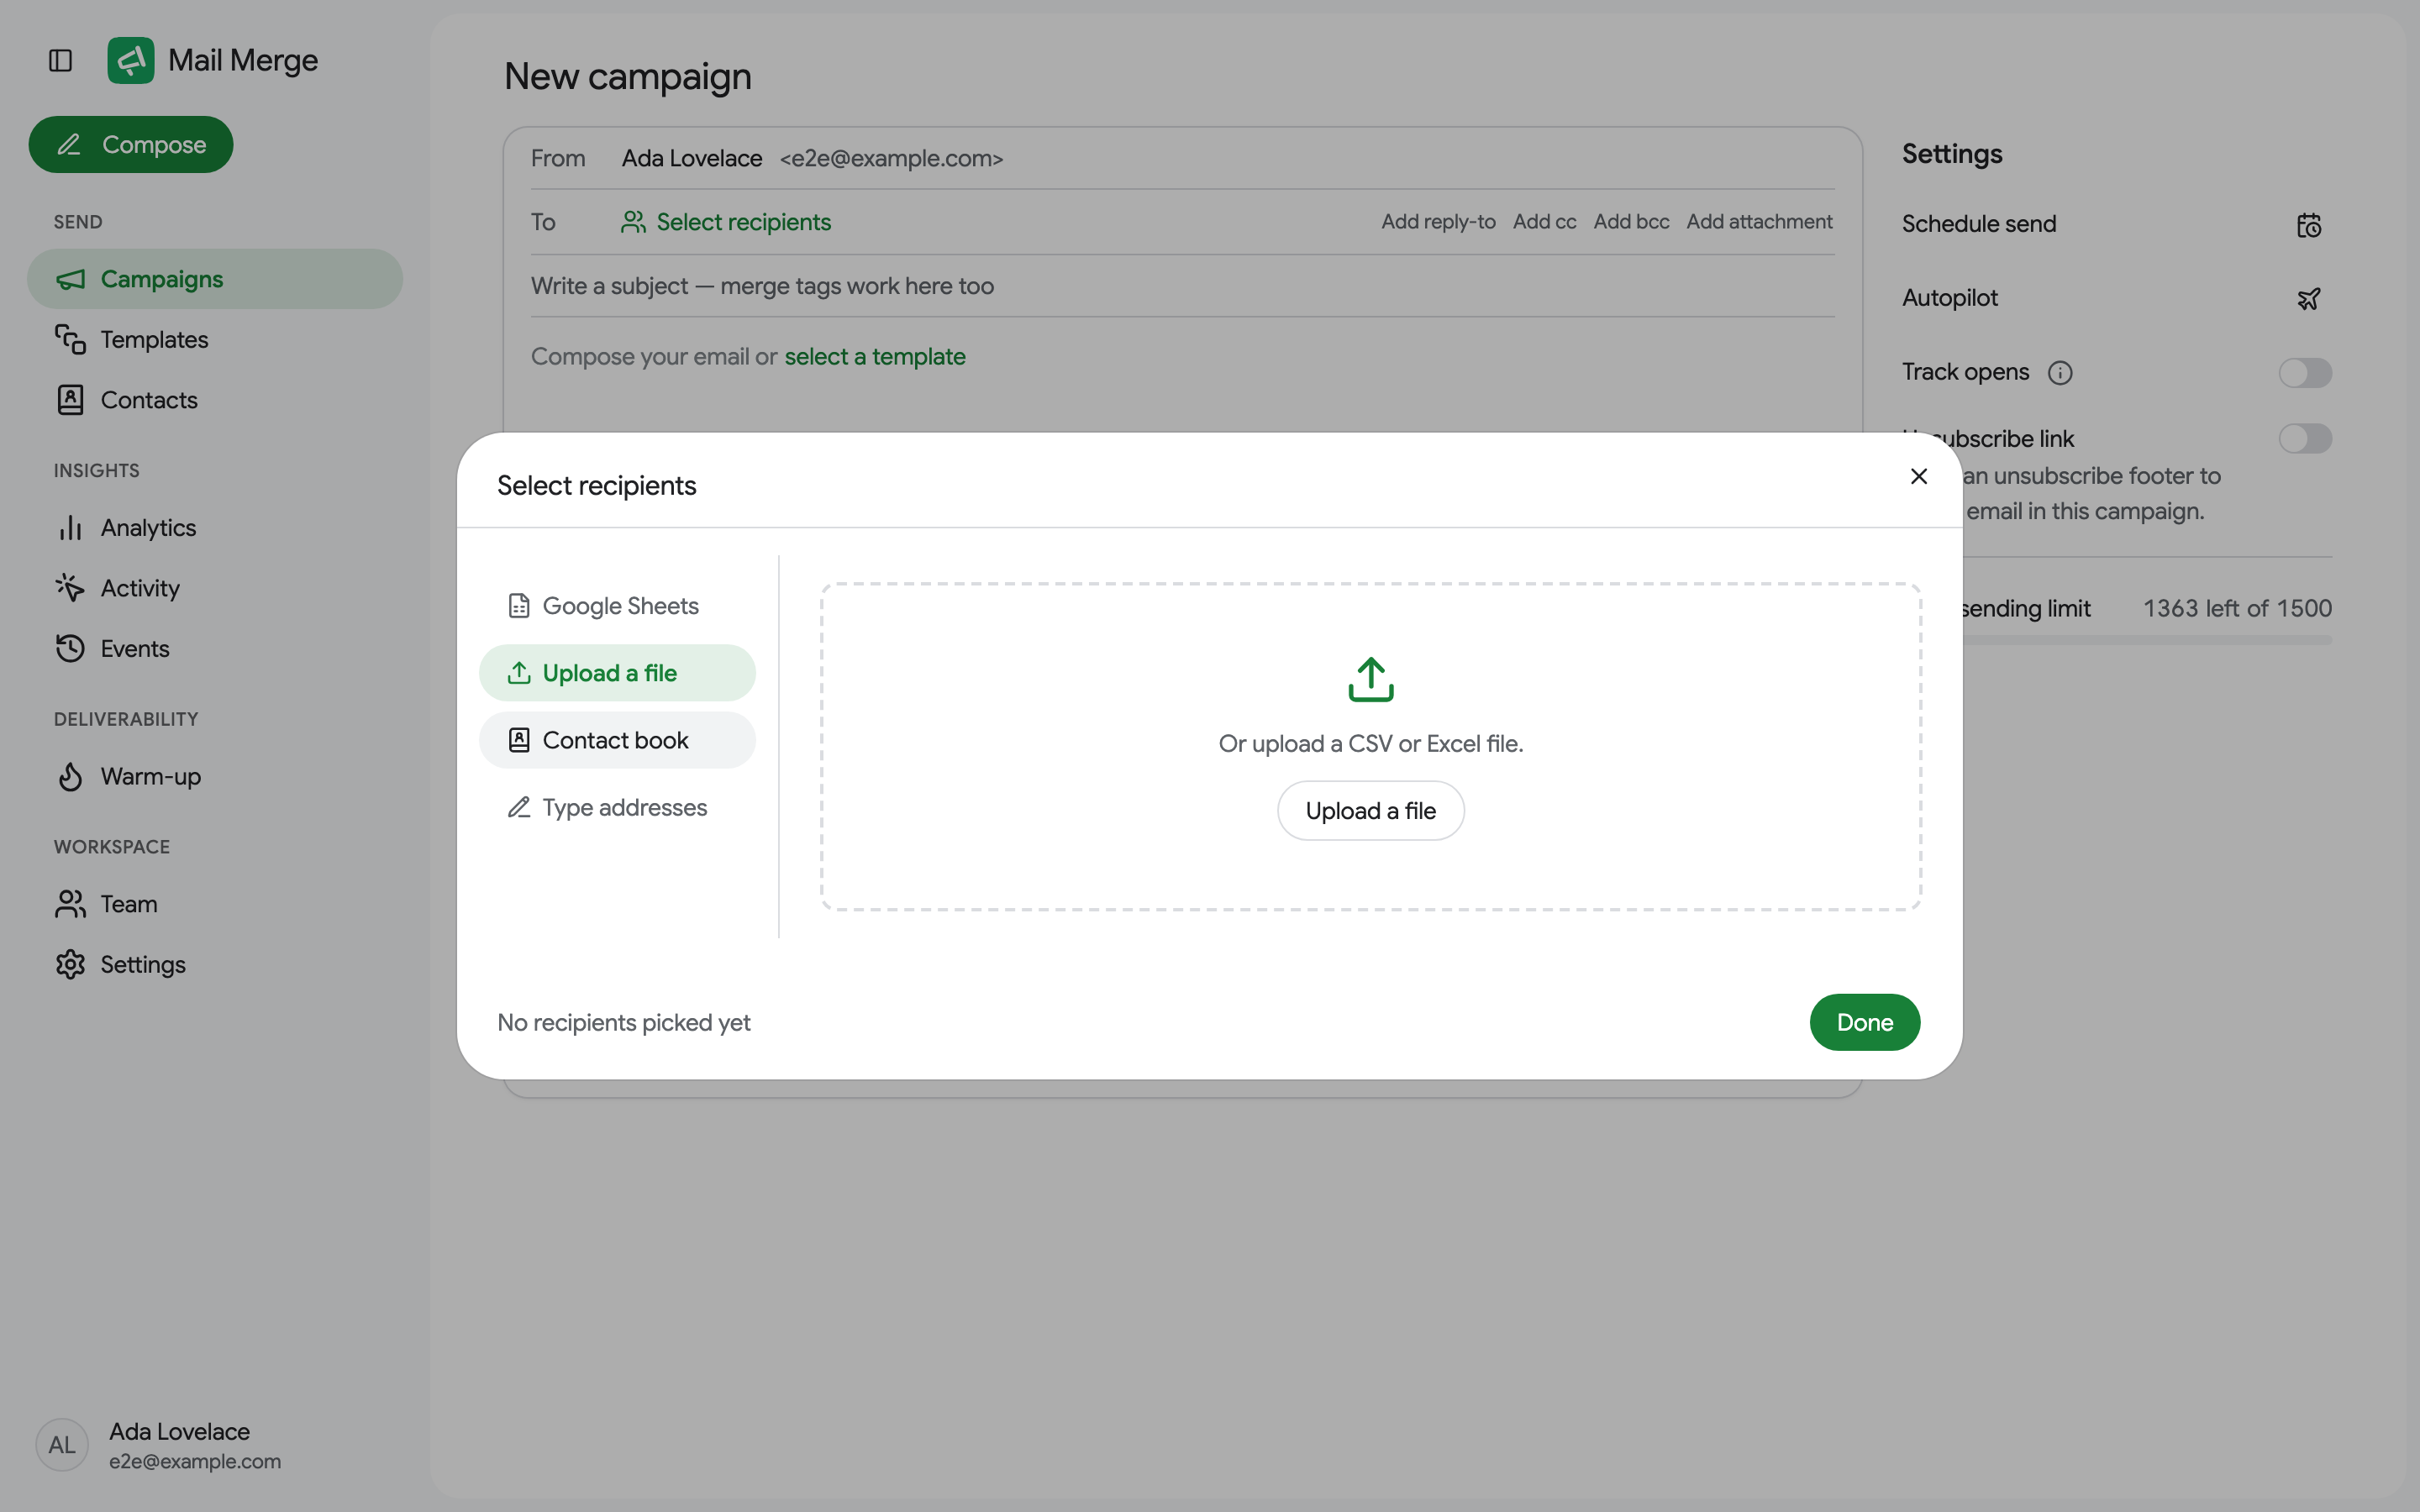Enable the Track opens toggle

coord(2305,373)
